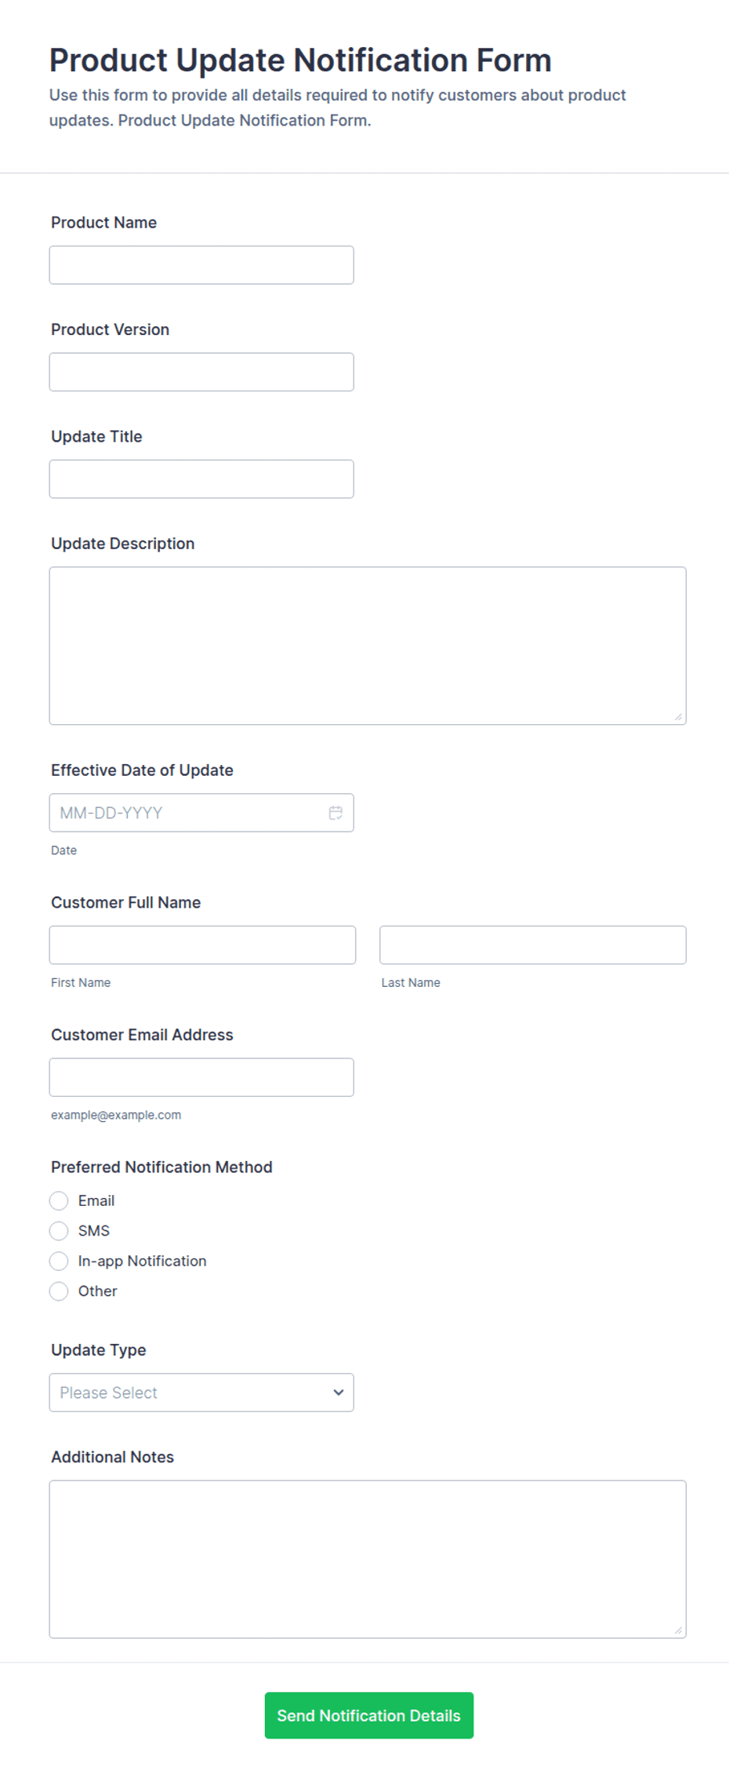This screenshot has width=729, height=1777.
Task: Click Send Notification Details button
Action: [x=368, y=1715]
